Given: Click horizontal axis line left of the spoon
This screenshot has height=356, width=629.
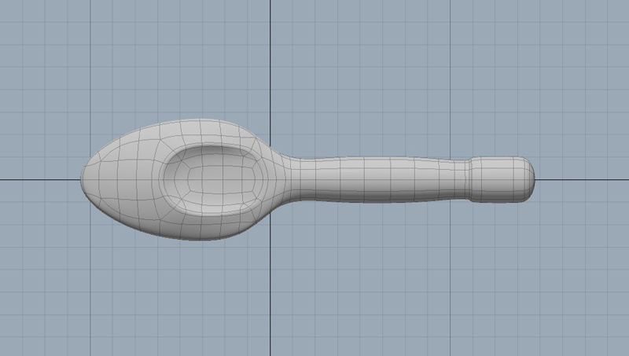Looking at the screenshot, I should pyautogui.click(x=39, y=178).
